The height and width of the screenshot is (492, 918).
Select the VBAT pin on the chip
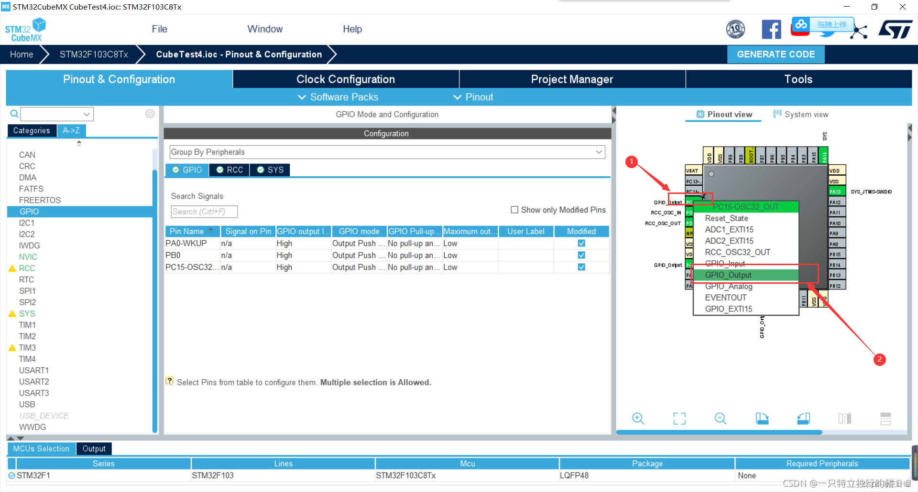[693, 171]
